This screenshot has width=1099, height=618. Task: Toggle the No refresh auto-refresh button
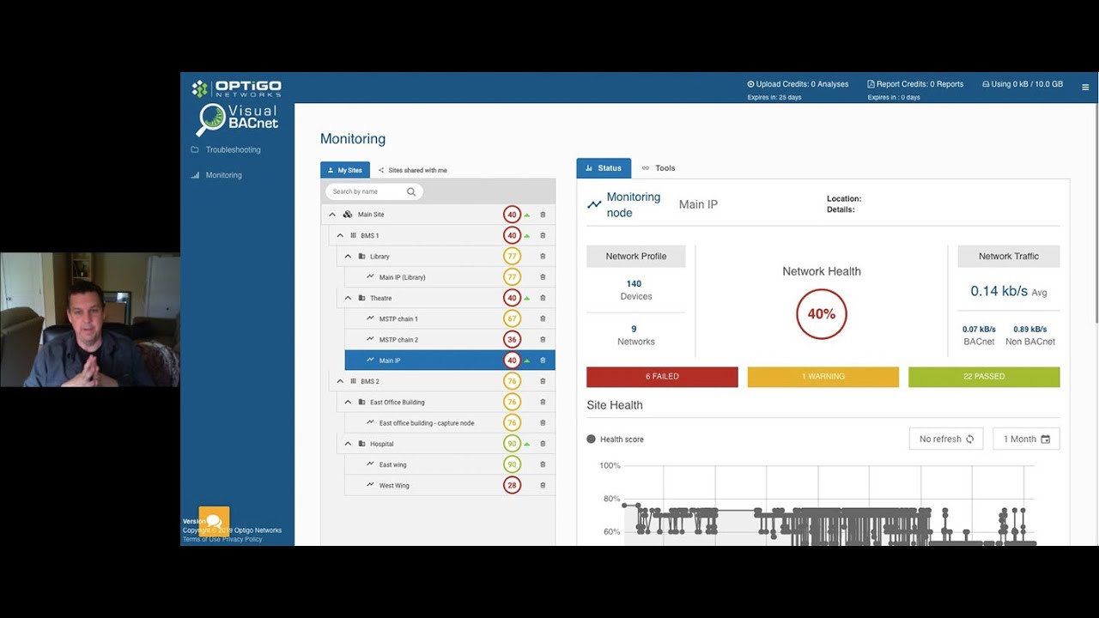click(x=946, y=439)
